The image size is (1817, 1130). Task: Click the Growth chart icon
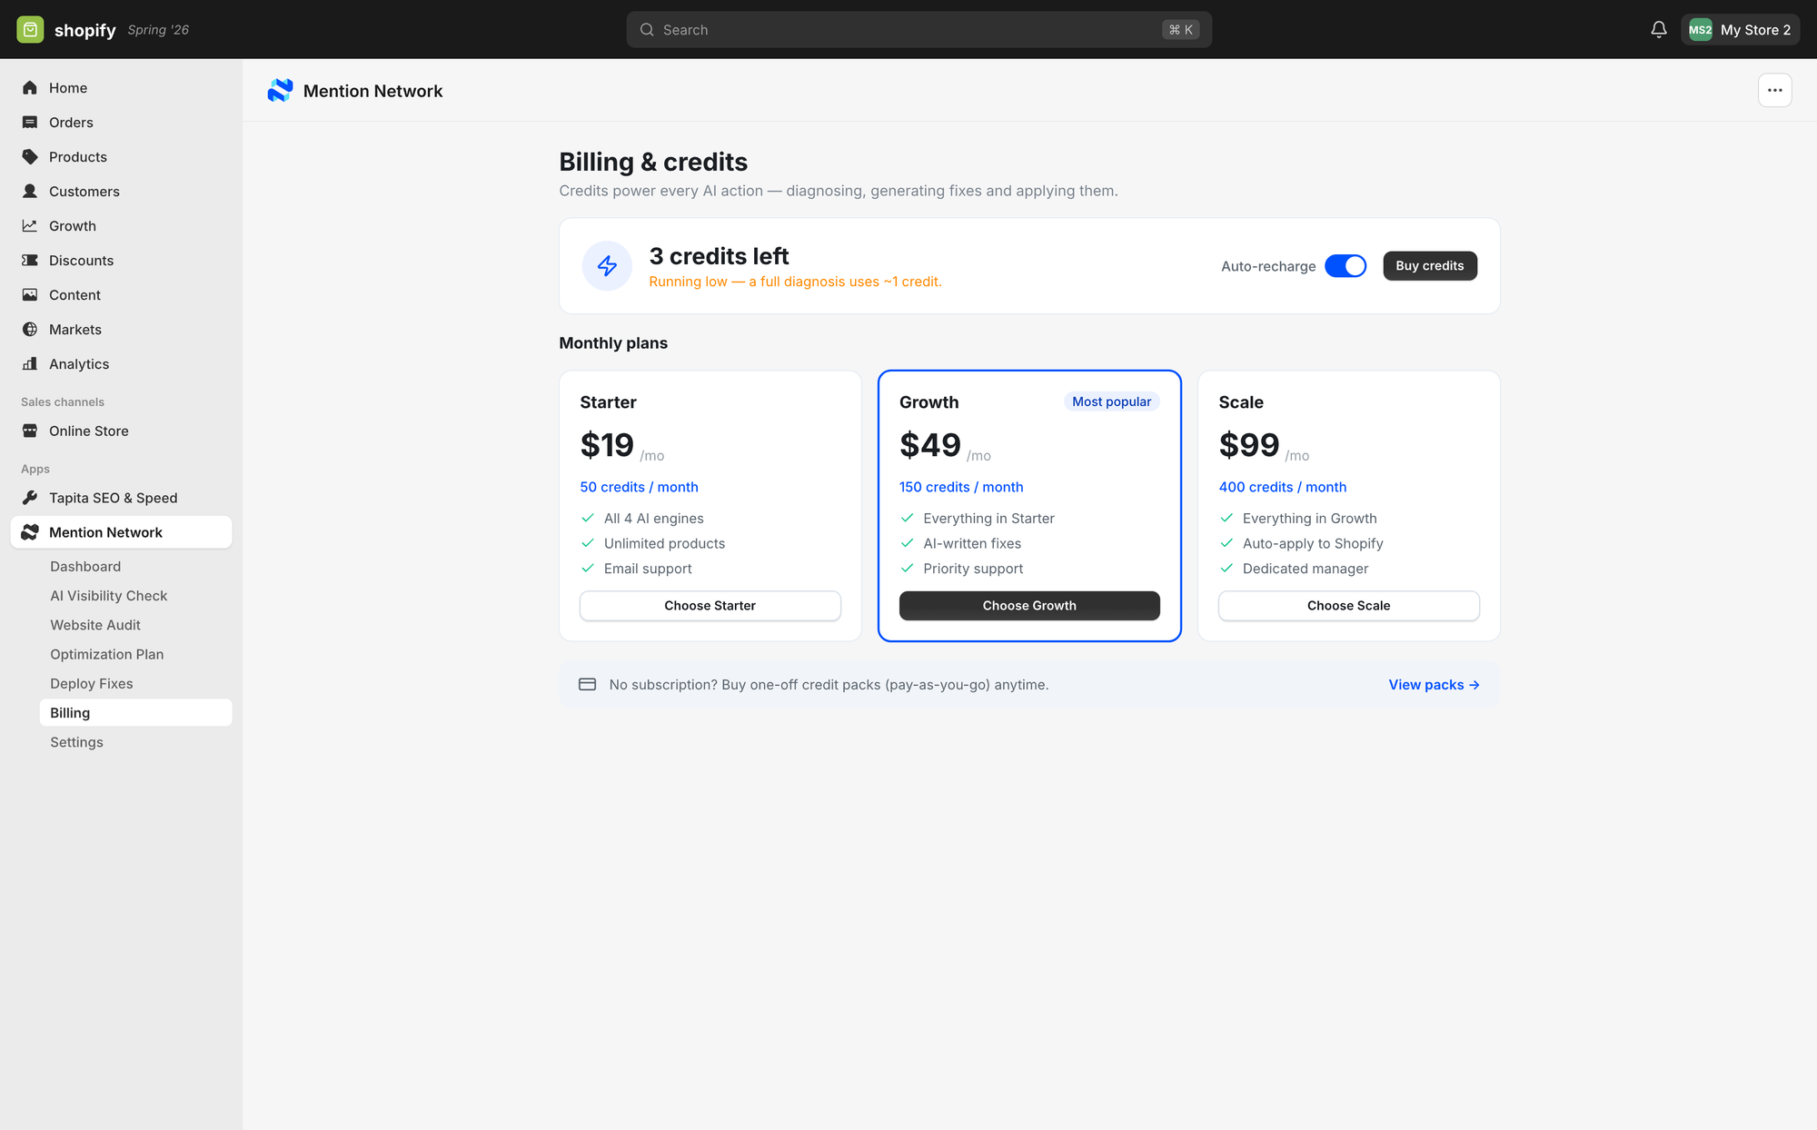30,226
